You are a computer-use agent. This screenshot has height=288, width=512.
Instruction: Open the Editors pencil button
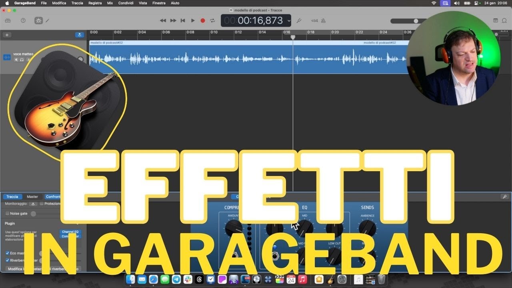click(x=47, y=20)
